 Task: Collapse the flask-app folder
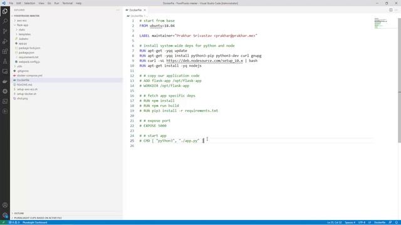coord(23,25)
